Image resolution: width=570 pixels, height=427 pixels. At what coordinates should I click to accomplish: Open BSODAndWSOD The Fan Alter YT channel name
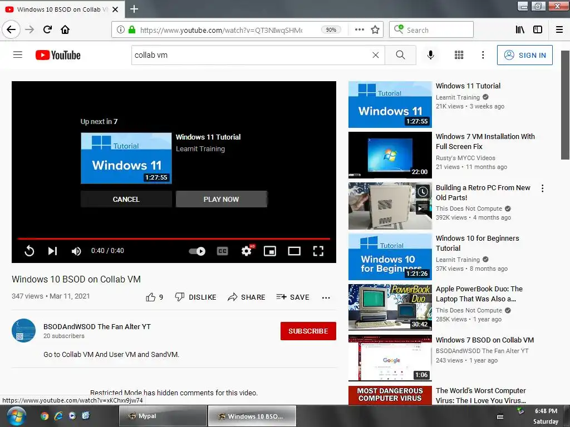pos(97,326)
